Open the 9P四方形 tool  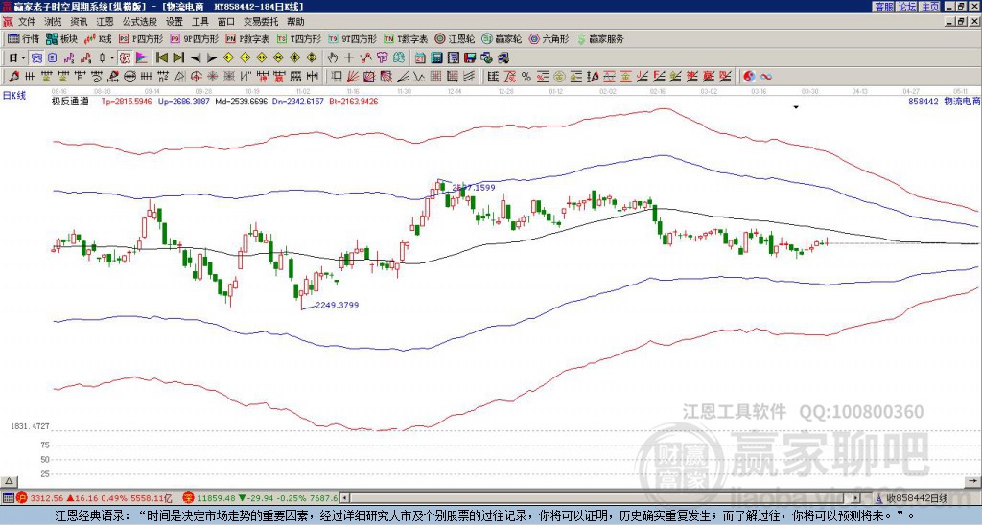click(194, 38)
